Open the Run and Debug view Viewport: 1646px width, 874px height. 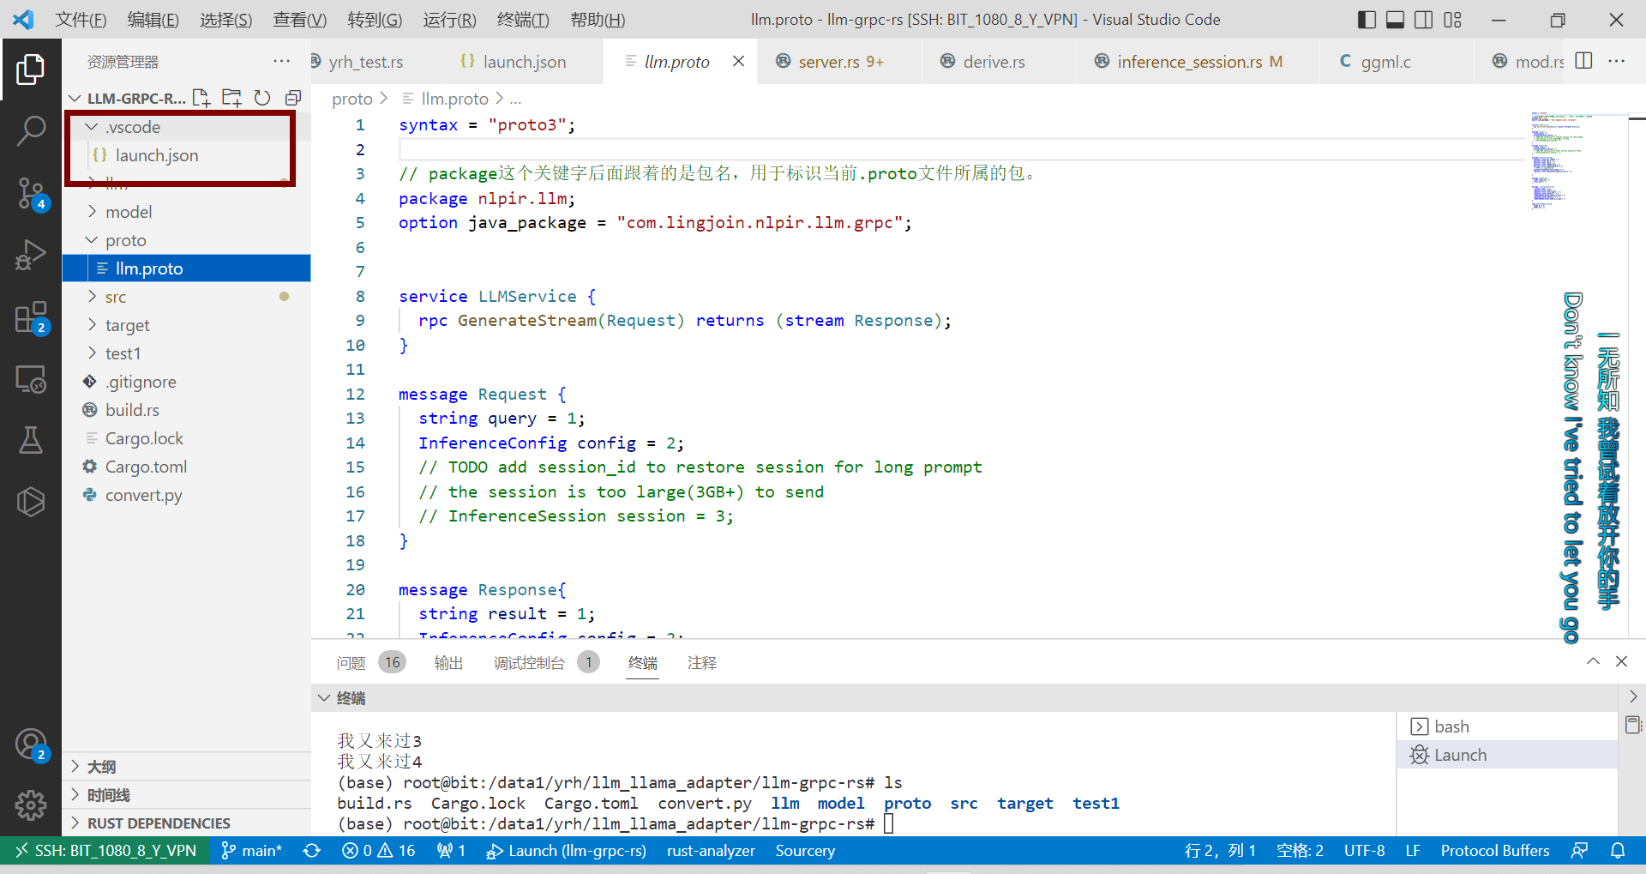tap(31, 255)
